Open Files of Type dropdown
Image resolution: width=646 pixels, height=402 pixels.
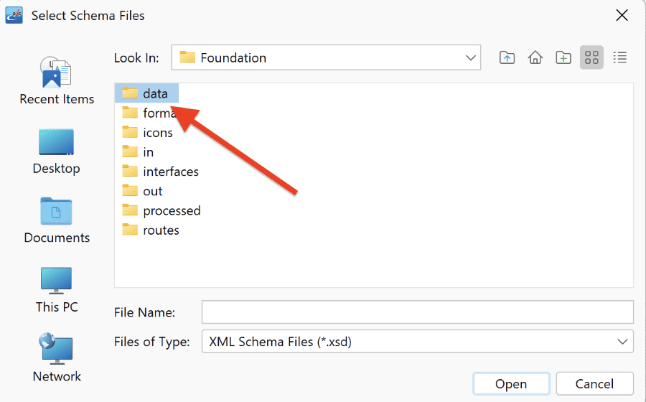pos(417,342)
